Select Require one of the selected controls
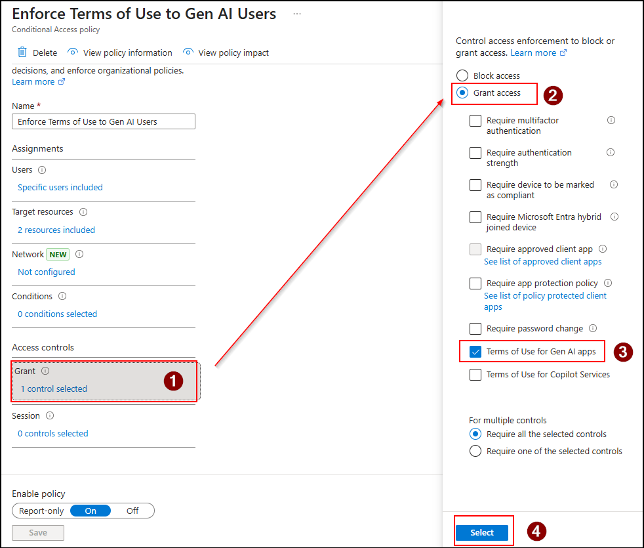This screenshot has height=548, width=644. [x=475, y=452]
